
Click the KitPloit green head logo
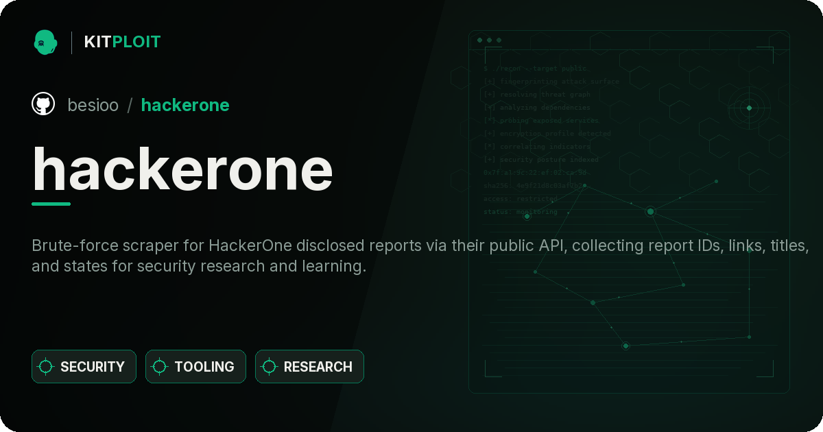tap(45, 42)
